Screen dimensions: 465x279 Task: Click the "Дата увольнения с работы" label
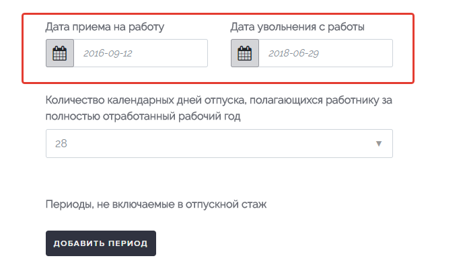tap(297, 27)
